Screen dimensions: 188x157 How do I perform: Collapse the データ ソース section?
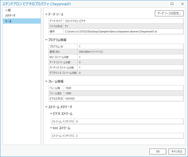coord(46,14)
